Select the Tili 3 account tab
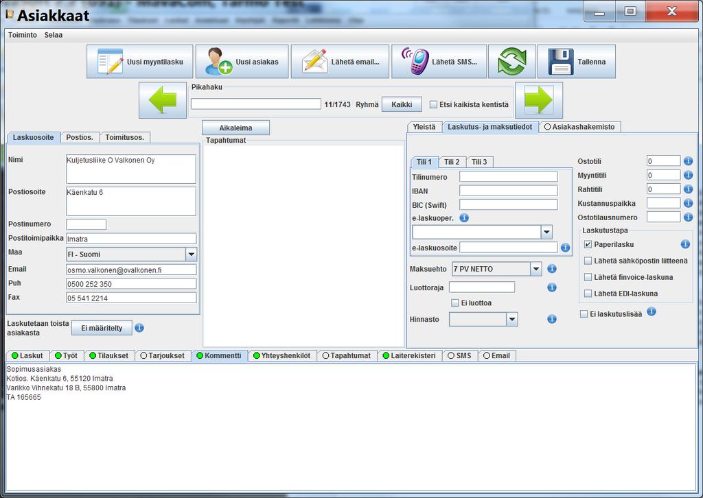 (479, 162)
